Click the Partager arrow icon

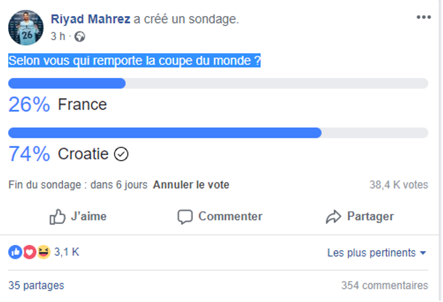point(333,217)
